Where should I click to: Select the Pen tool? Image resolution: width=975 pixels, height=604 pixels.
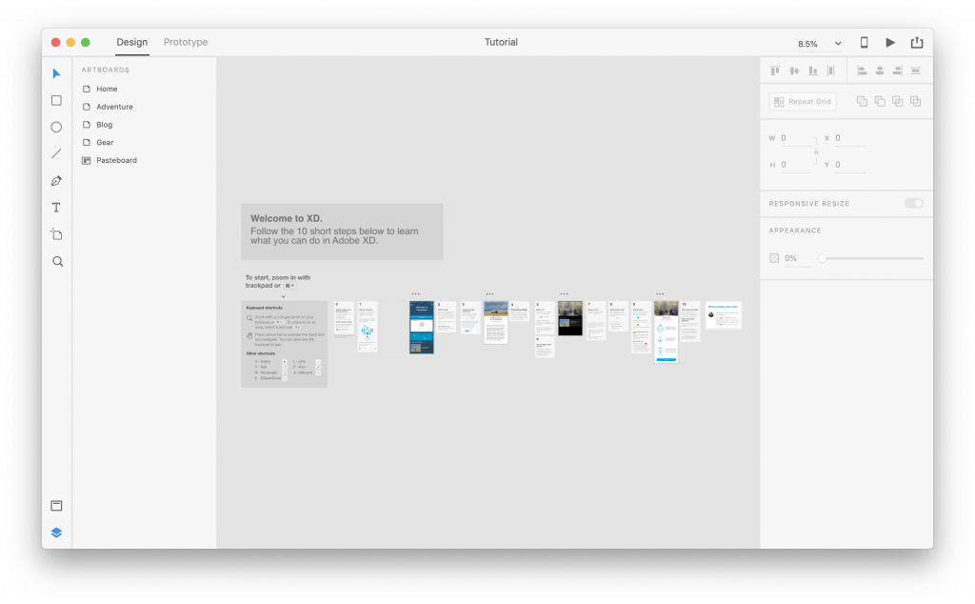56,181
